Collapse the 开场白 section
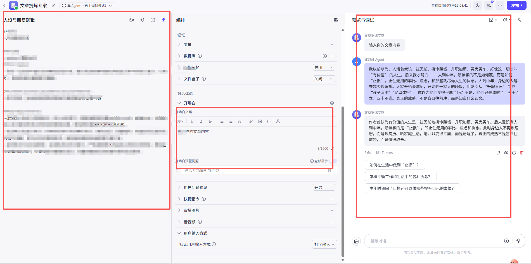Viewport: 531px width, 264px height. (x=179, y=103)
